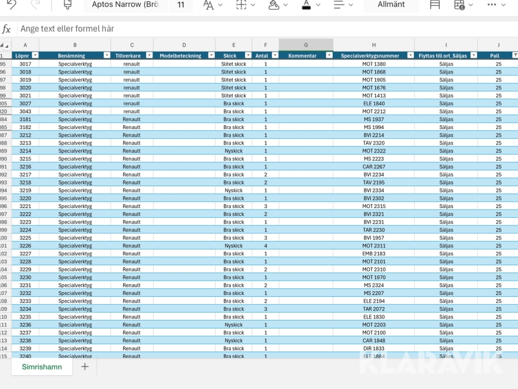Open the Tillverkare column filter dropdown

pos(149,55)
